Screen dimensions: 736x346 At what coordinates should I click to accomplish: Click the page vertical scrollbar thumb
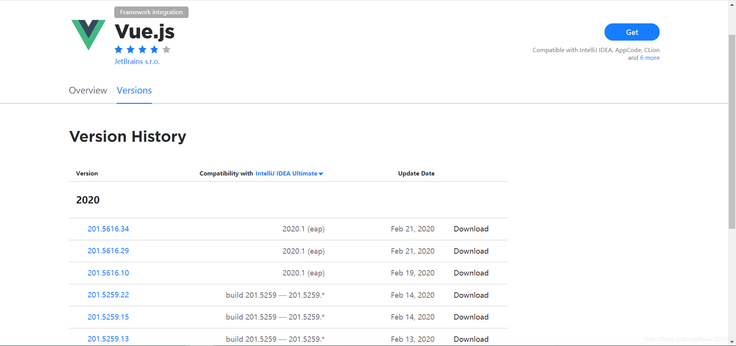coord(732,131)
